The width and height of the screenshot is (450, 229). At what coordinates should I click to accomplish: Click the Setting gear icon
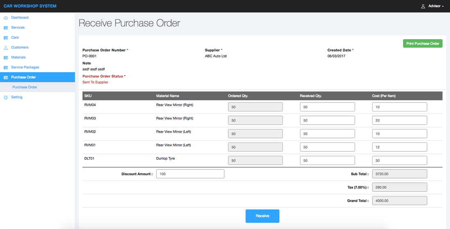pos(6,98)
